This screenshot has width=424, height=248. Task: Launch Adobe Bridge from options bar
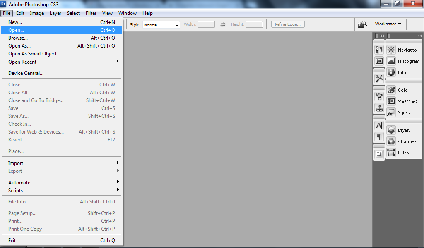362,24
